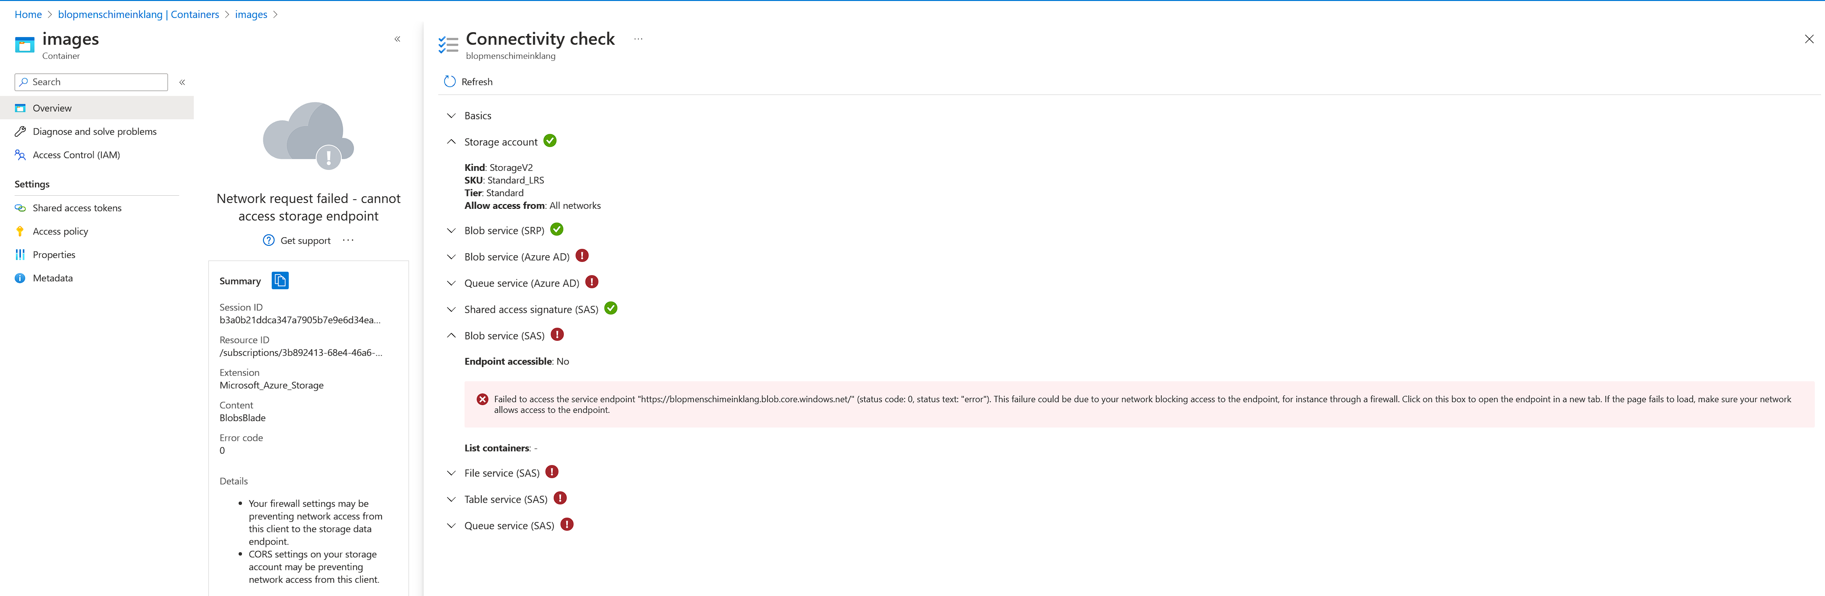This screenshot has height=596, width=1825.
Task: Select the Overview menu item
Action: click(52, 108)
